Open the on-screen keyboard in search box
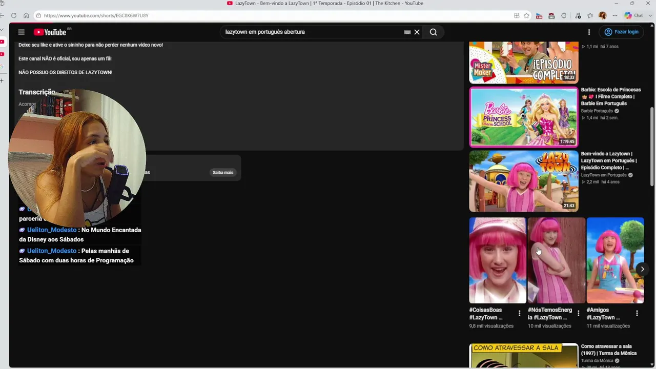 point(407,32)
